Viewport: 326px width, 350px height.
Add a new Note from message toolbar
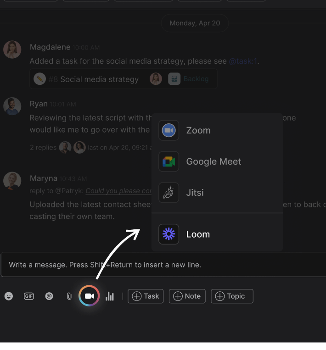pyautogui.click(x=187, y=296)
